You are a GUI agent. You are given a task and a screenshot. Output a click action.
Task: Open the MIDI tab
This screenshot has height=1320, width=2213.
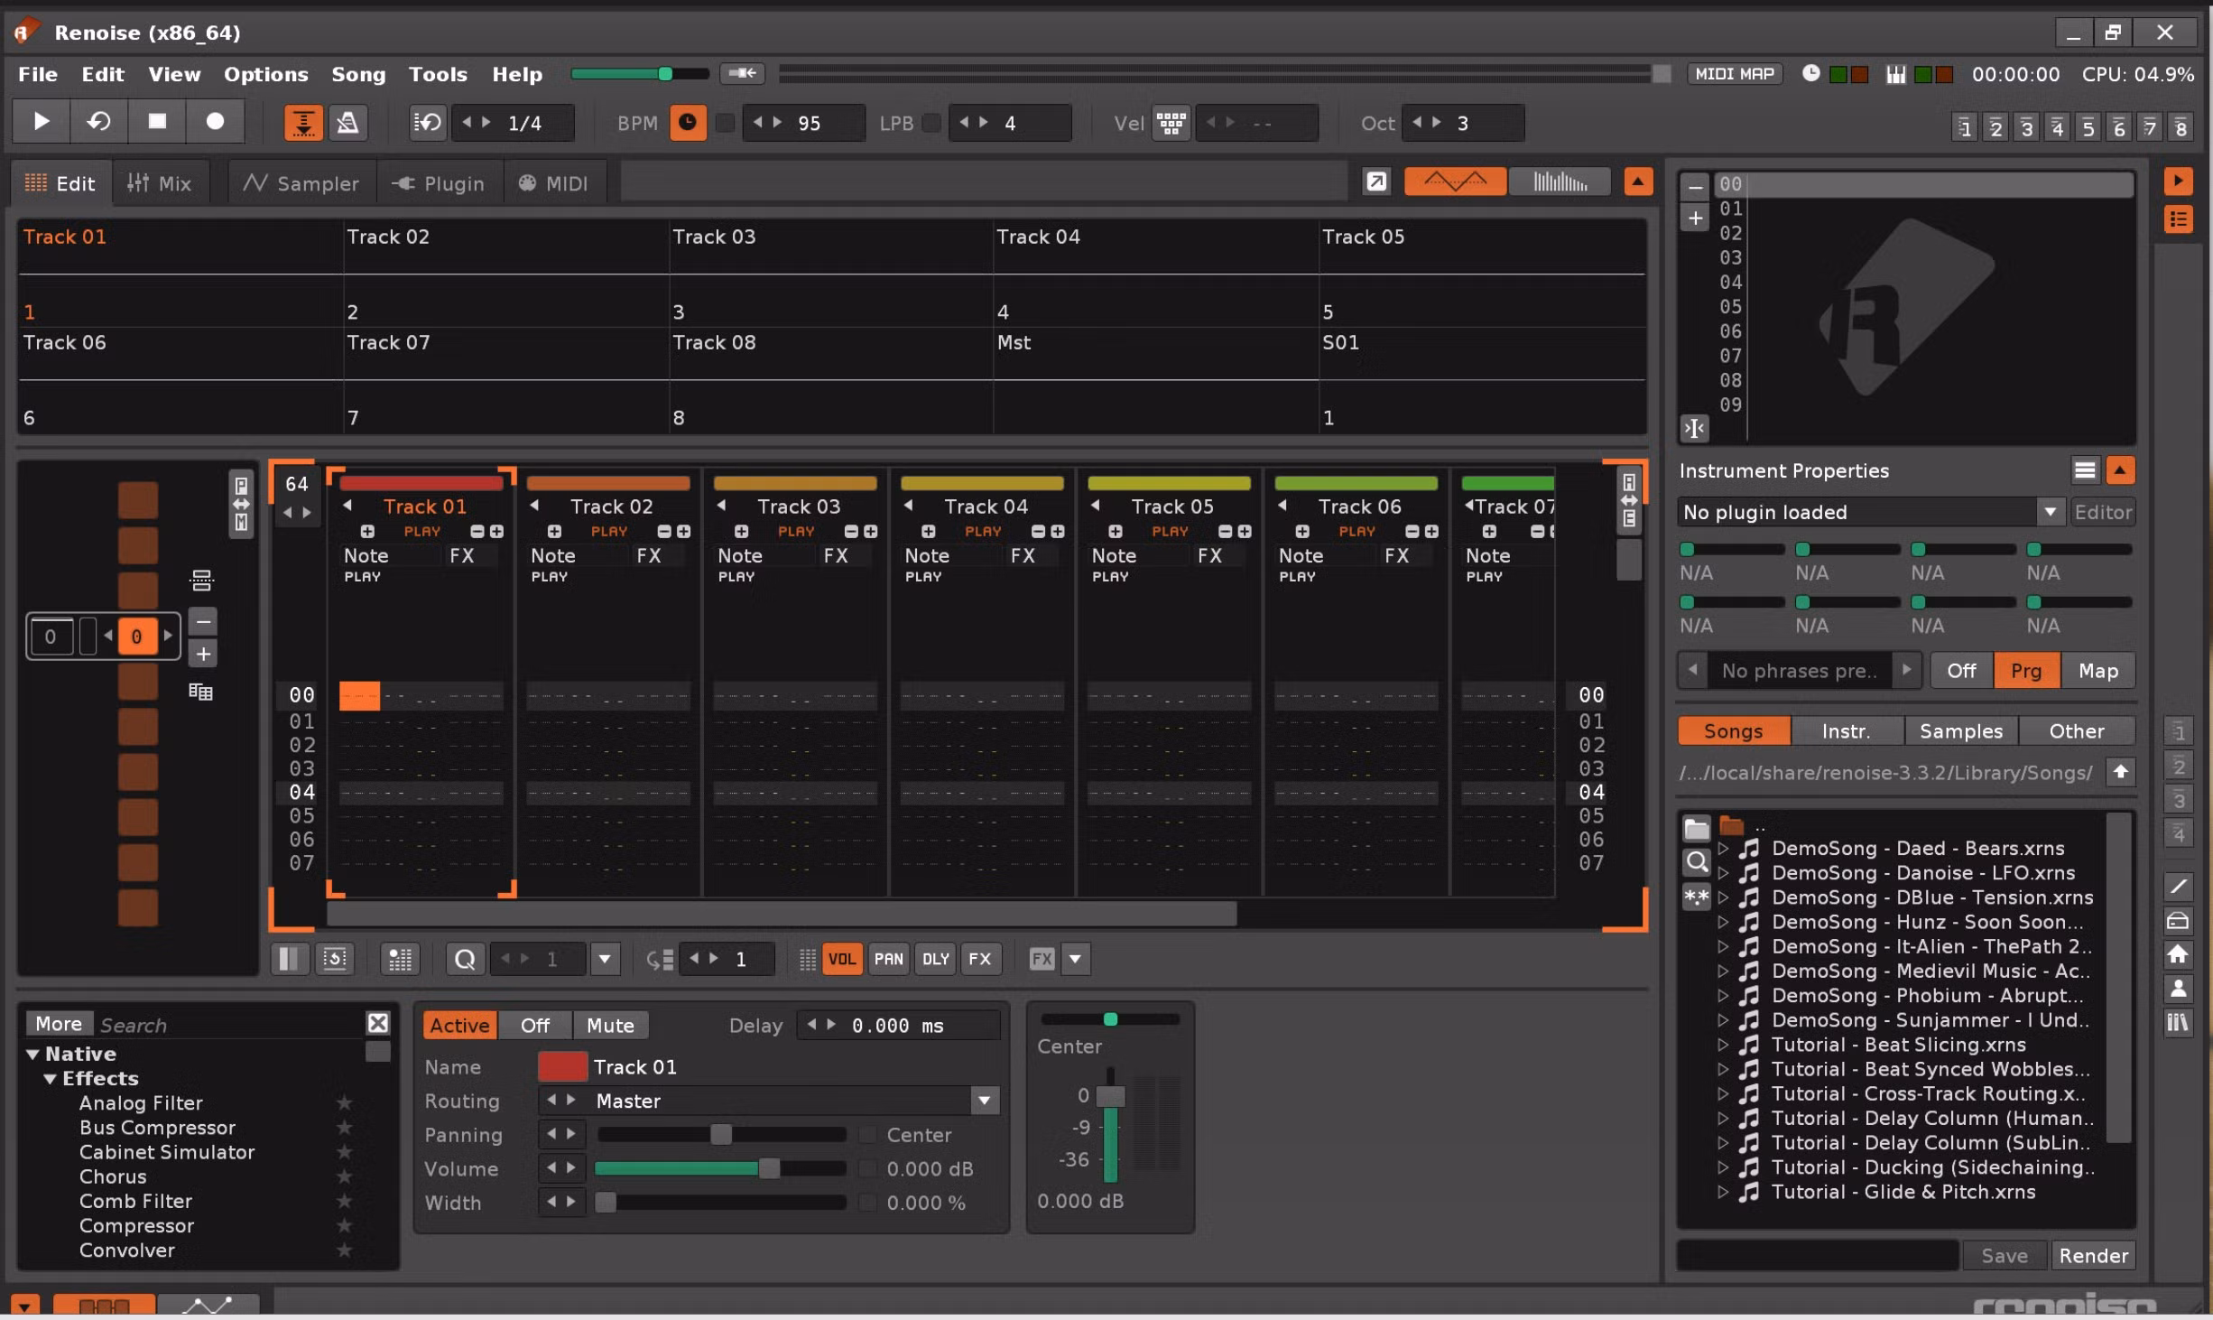click(x=553, y=183)
